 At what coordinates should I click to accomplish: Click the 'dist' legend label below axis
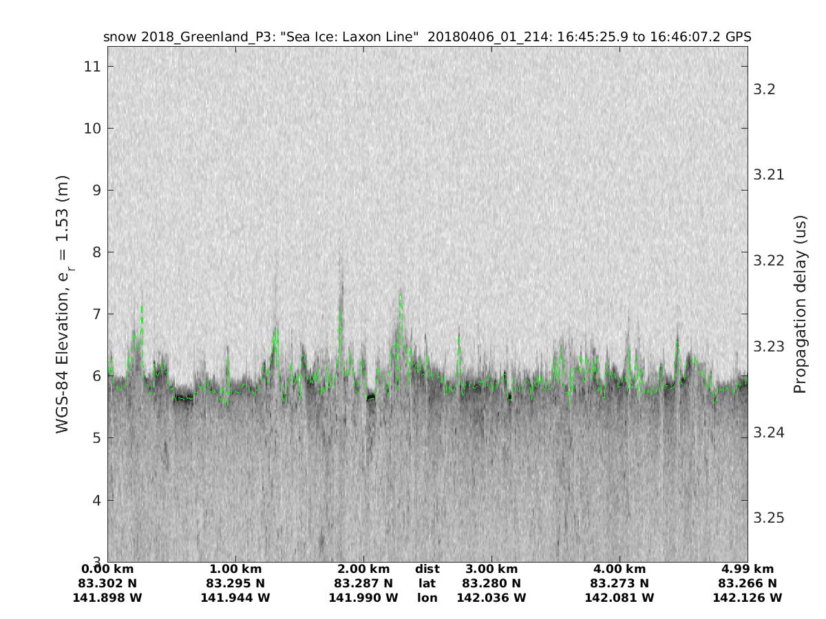(x=427, y=569)
